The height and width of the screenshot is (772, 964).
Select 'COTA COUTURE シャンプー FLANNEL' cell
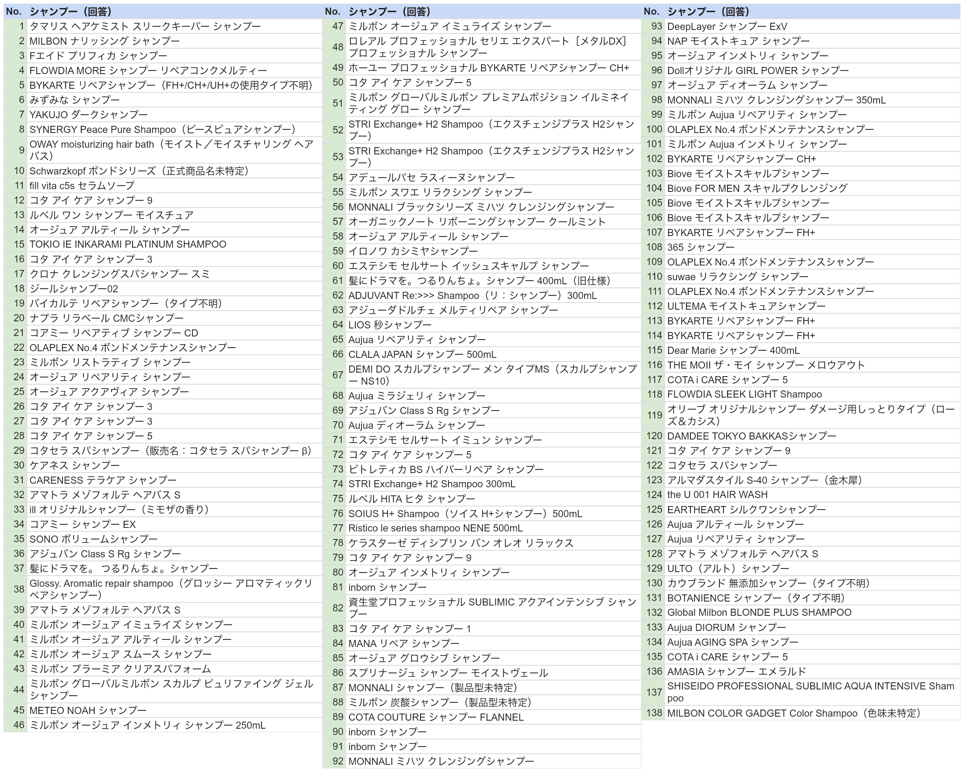coord(493,717)
